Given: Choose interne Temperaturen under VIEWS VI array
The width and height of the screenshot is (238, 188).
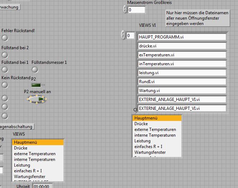Looking at the screenshot, I should pos(157,135).
